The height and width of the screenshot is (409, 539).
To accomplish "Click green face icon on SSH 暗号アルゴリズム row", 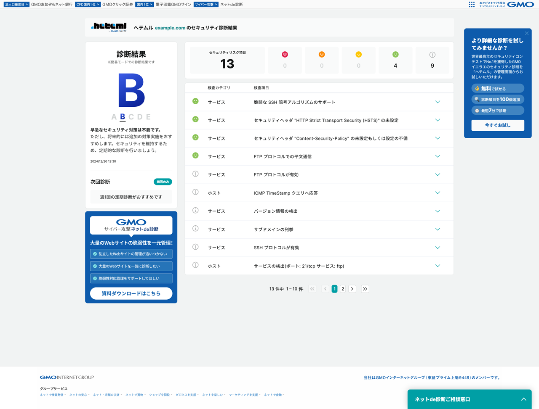I will pos(195,101).
